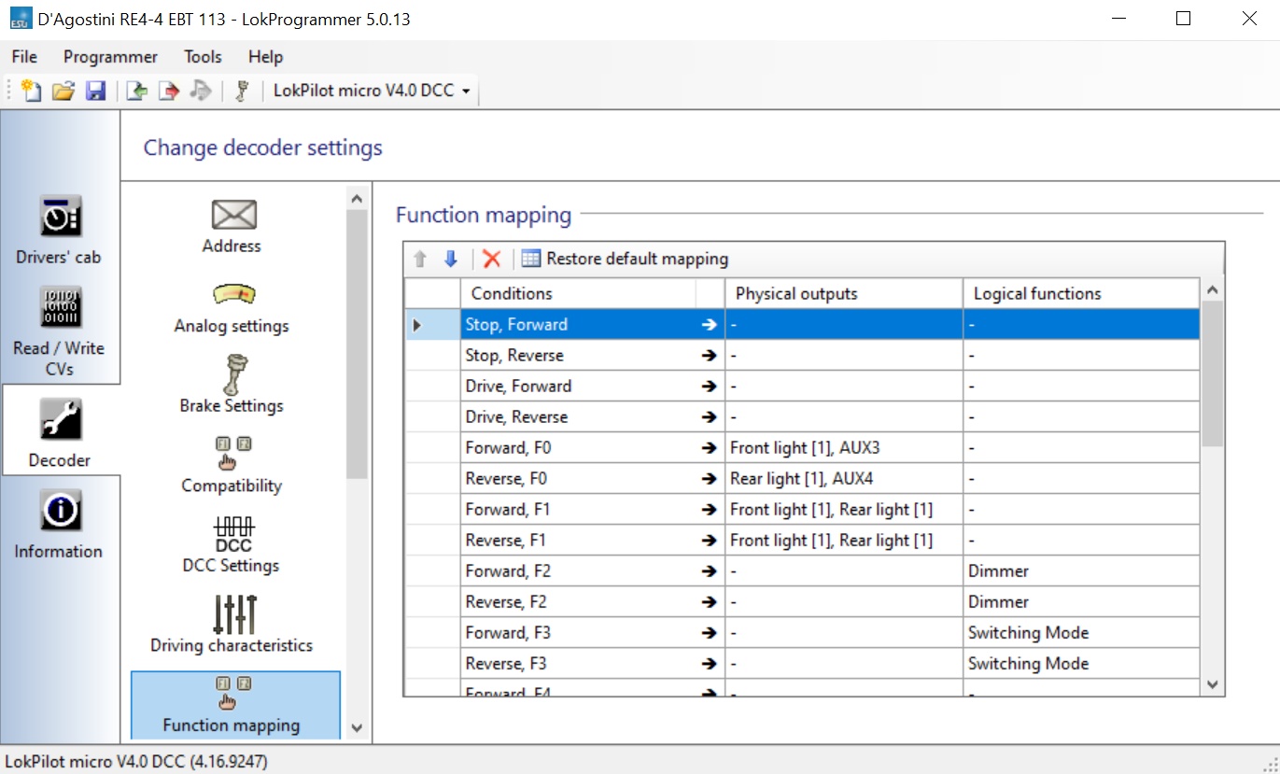This screenshot has width=1280, height=774.
Task: Click the Logical functions column header
Action: click(x=1081, y=293)
